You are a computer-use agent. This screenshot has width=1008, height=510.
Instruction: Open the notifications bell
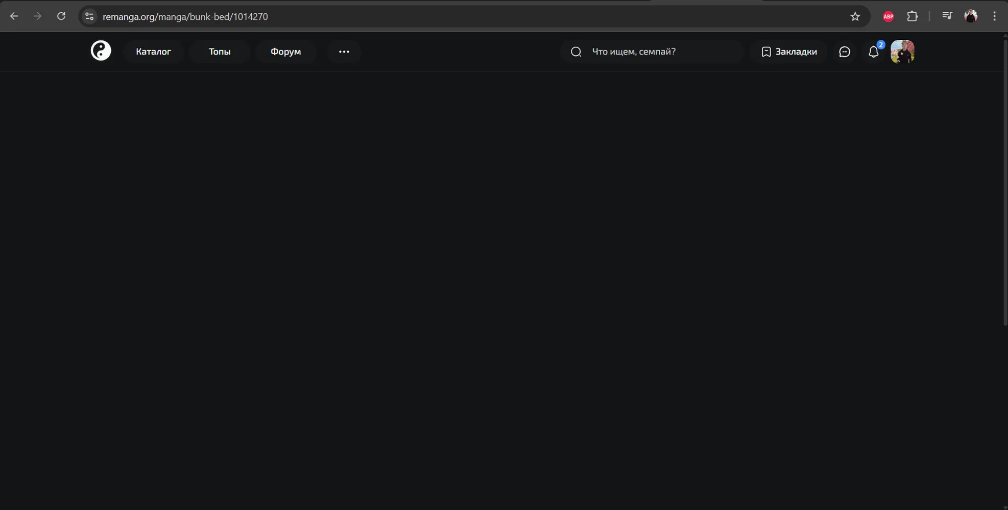874,52
